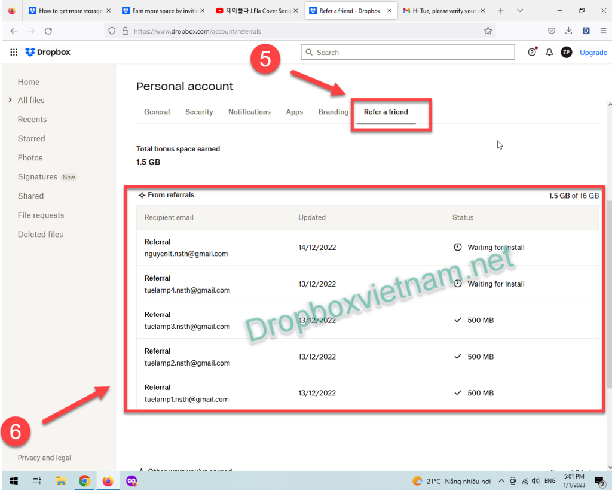
Task: Open the Branding tab
Action: click(x=333, y=112)
